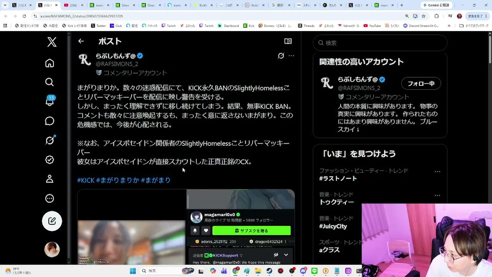
Task: Open the More circle-dots sidebar menu
Action: pos(50,199)
